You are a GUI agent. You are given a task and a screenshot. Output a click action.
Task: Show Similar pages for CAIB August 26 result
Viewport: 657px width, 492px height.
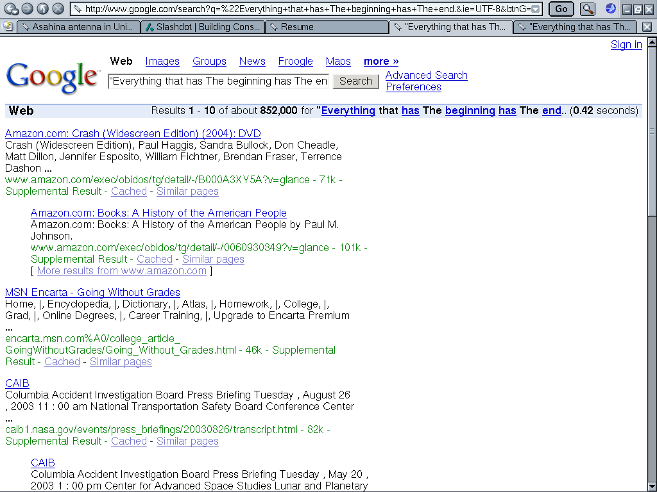click(187, 441)
